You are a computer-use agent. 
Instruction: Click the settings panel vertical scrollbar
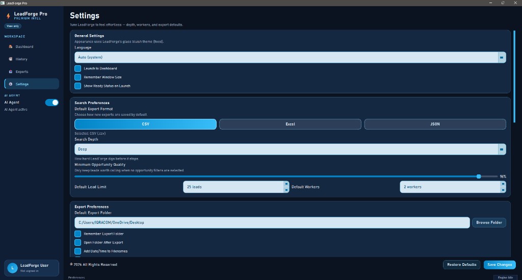(x=514, y=77)
